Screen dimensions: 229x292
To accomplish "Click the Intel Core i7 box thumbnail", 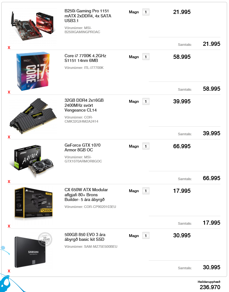I will point(33,71).
